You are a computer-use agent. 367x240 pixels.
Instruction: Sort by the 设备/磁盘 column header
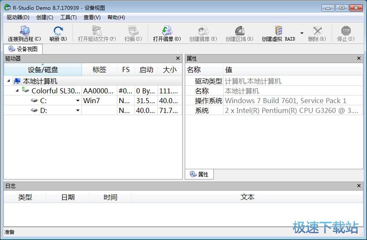tap(43, 69)
